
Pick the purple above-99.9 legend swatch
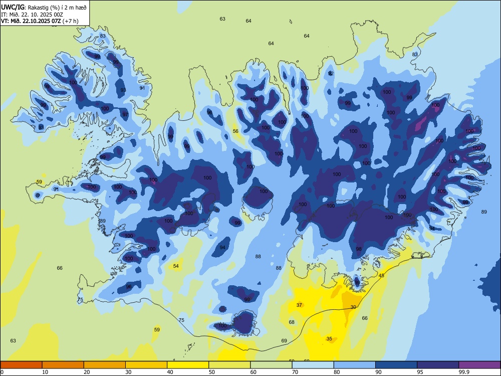click(479, 365)
